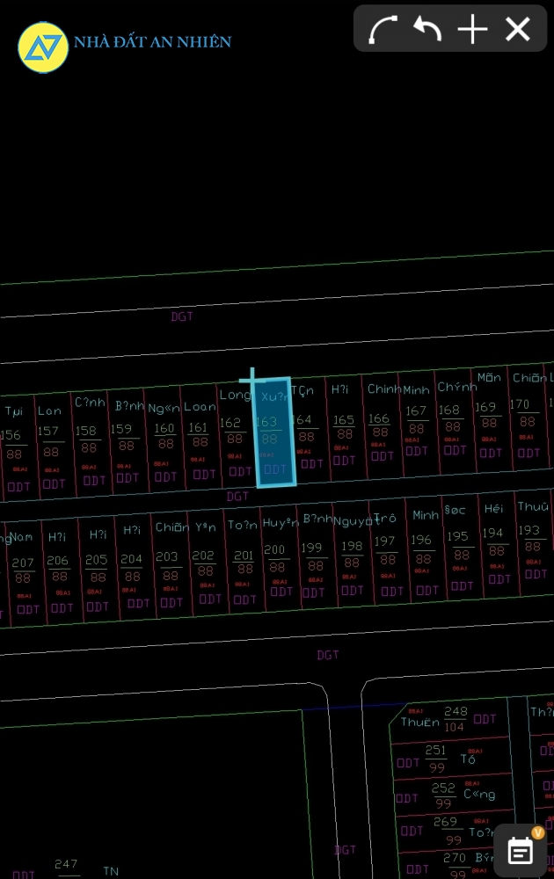The height and width of the screenshot is (879, 554).
Task: Open the notes calendar icon
Action: pos(521,850)
